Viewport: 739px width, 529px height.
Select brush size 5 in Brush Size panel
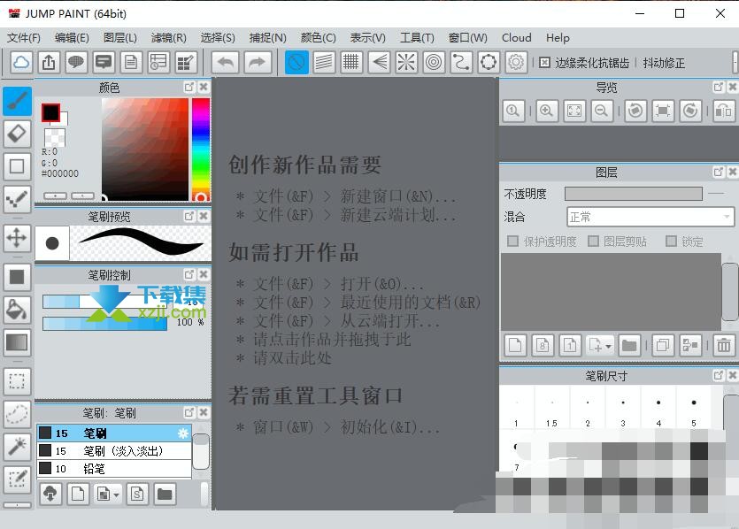click(694, 409)
